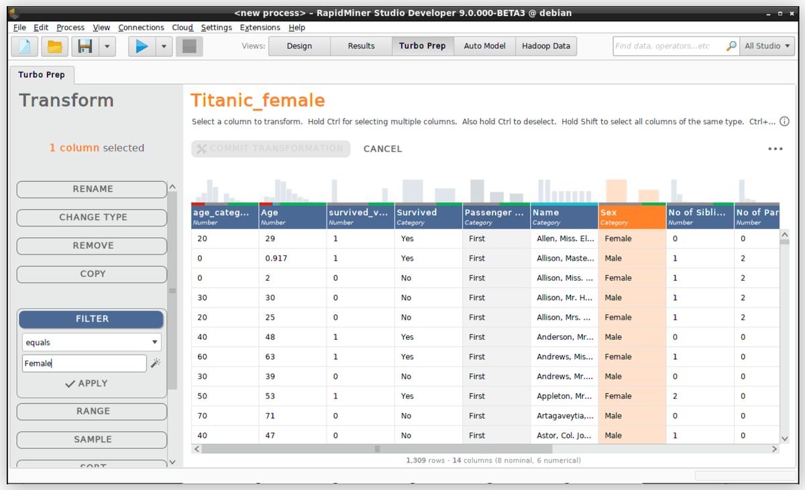Select the Name column header
This screenshot has width=805, height=490.
[x=564, y=217]
